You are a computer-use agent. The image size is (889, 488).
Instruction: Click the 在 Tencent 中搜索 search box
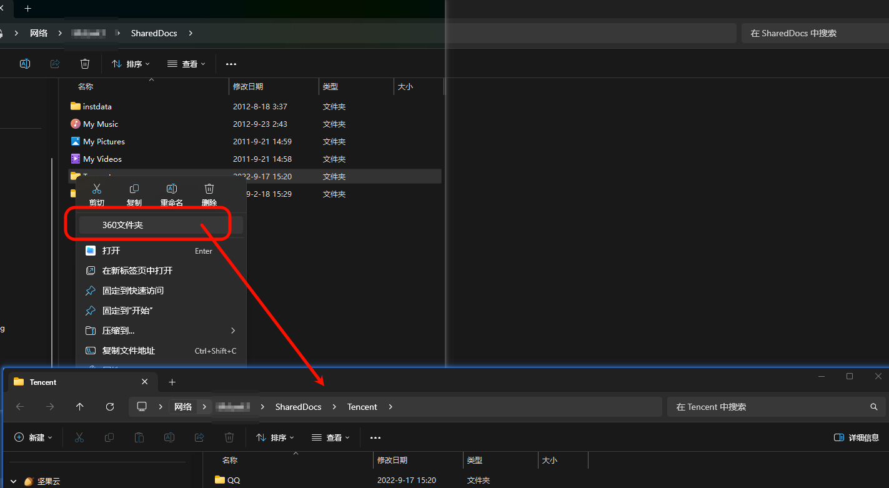tap(768, 407)
